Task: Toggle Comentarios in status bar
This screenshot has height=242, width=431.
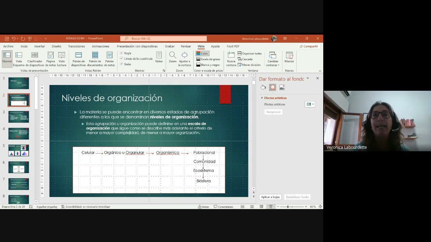Action: [x=224, y=207]
